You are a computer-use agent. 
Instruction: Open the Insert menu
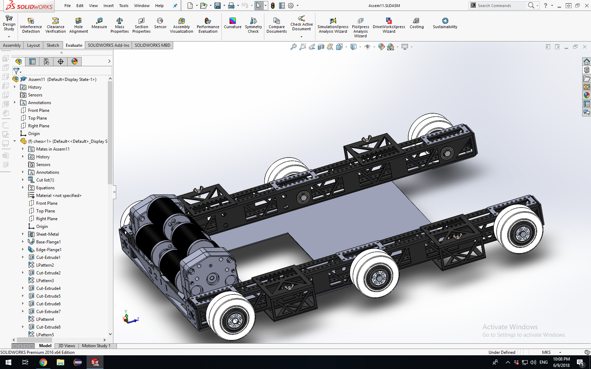pos(108,6)
